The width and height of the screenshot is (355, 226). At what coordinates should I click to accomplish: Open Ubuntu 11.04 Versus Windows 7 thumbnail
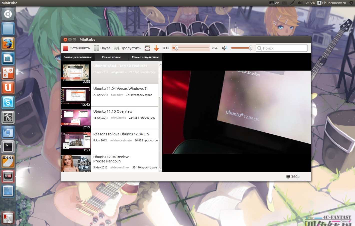pyautogui.click(x=76, y=95)
